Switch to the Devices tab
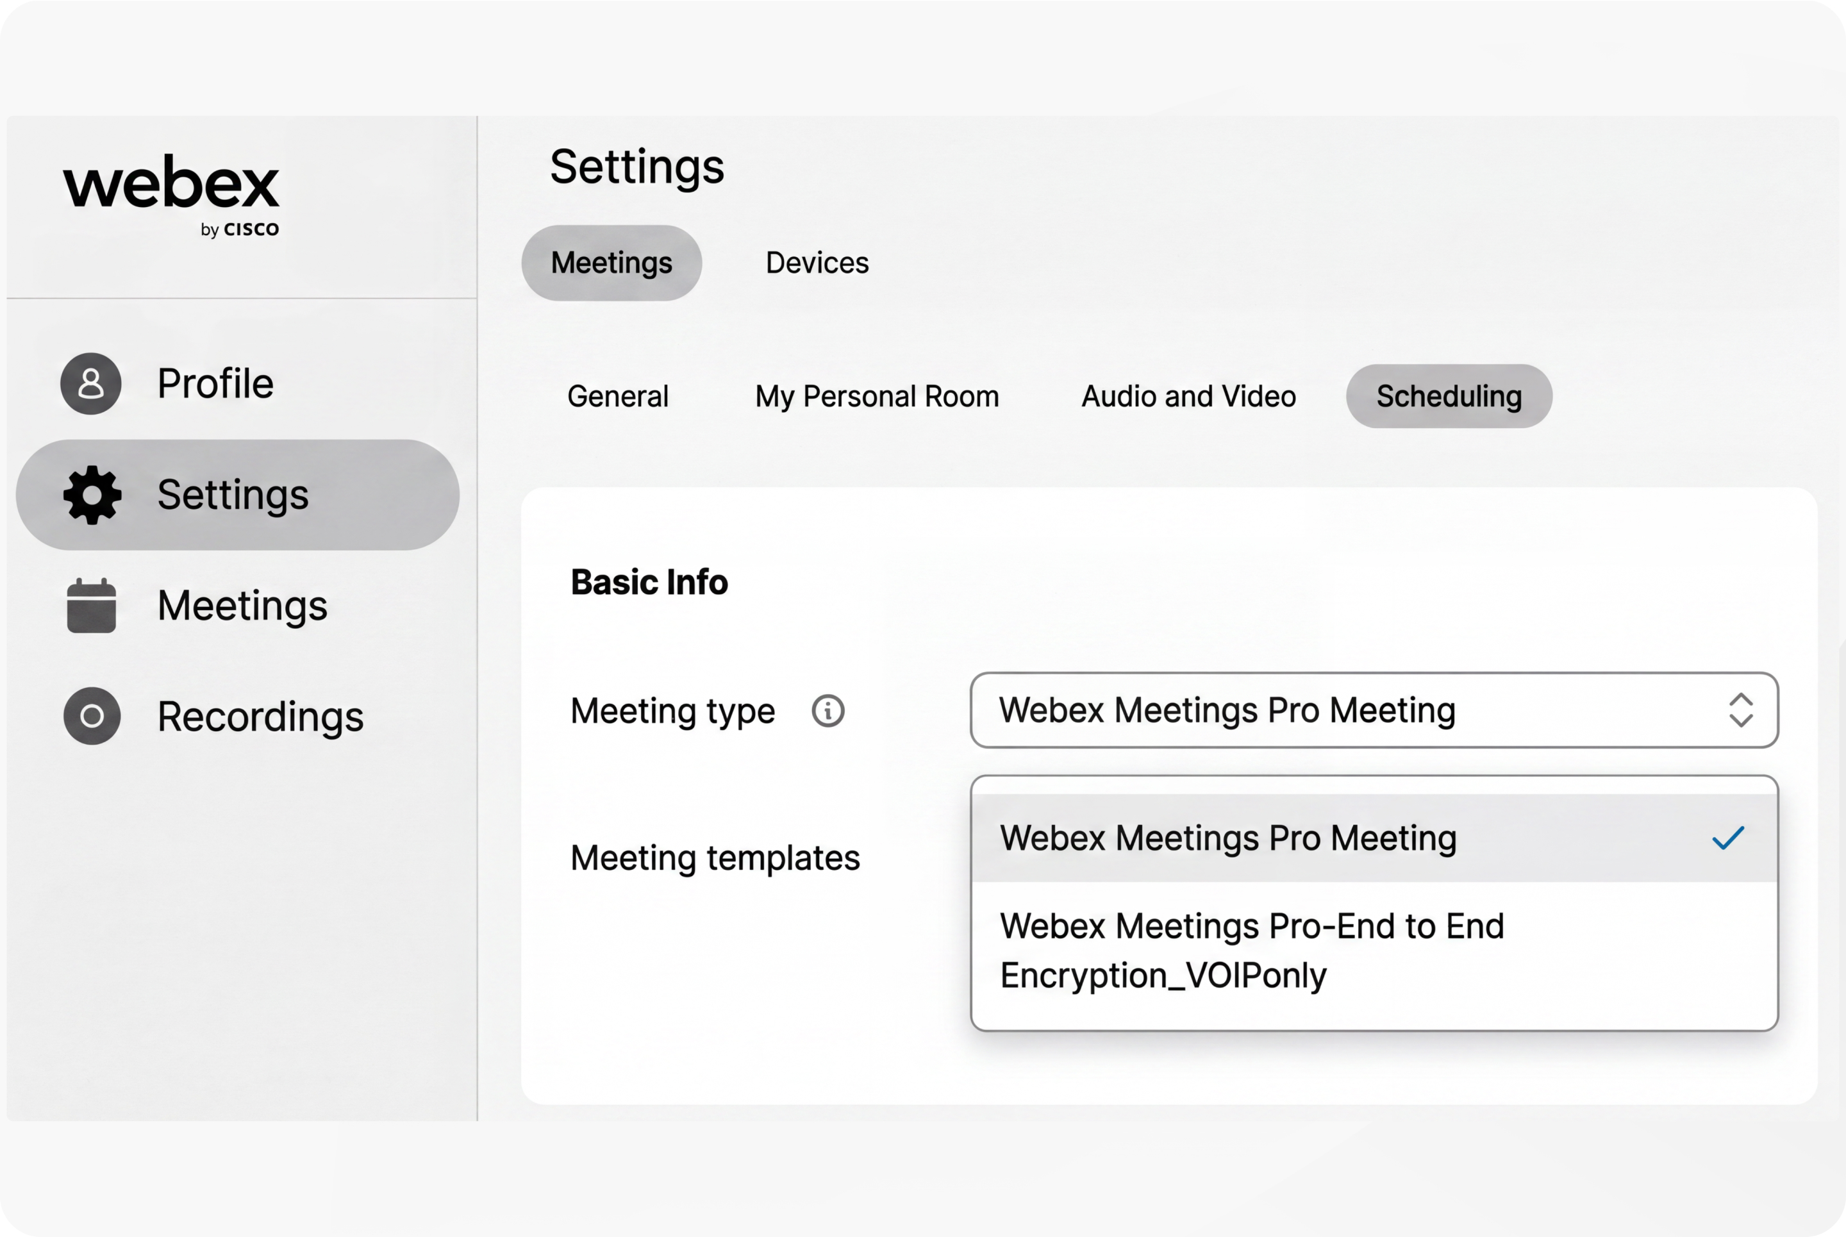This screenshot has height=1237, width=1846. click(817, 263)
